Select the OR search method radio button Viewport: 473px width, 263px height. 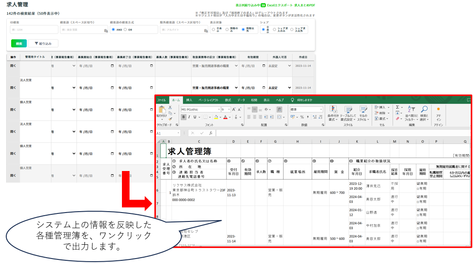125,29
